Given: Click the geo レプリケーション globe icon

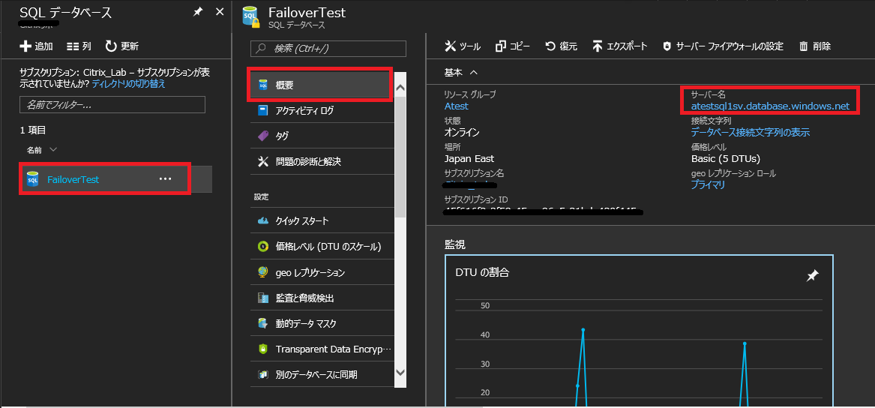Looking at the screenshot, I should click(263, 272).
